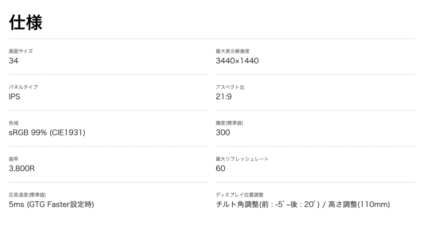Click the sRGB 99% (CIE1931) value

pyautogui.click(x=47, y=133)
